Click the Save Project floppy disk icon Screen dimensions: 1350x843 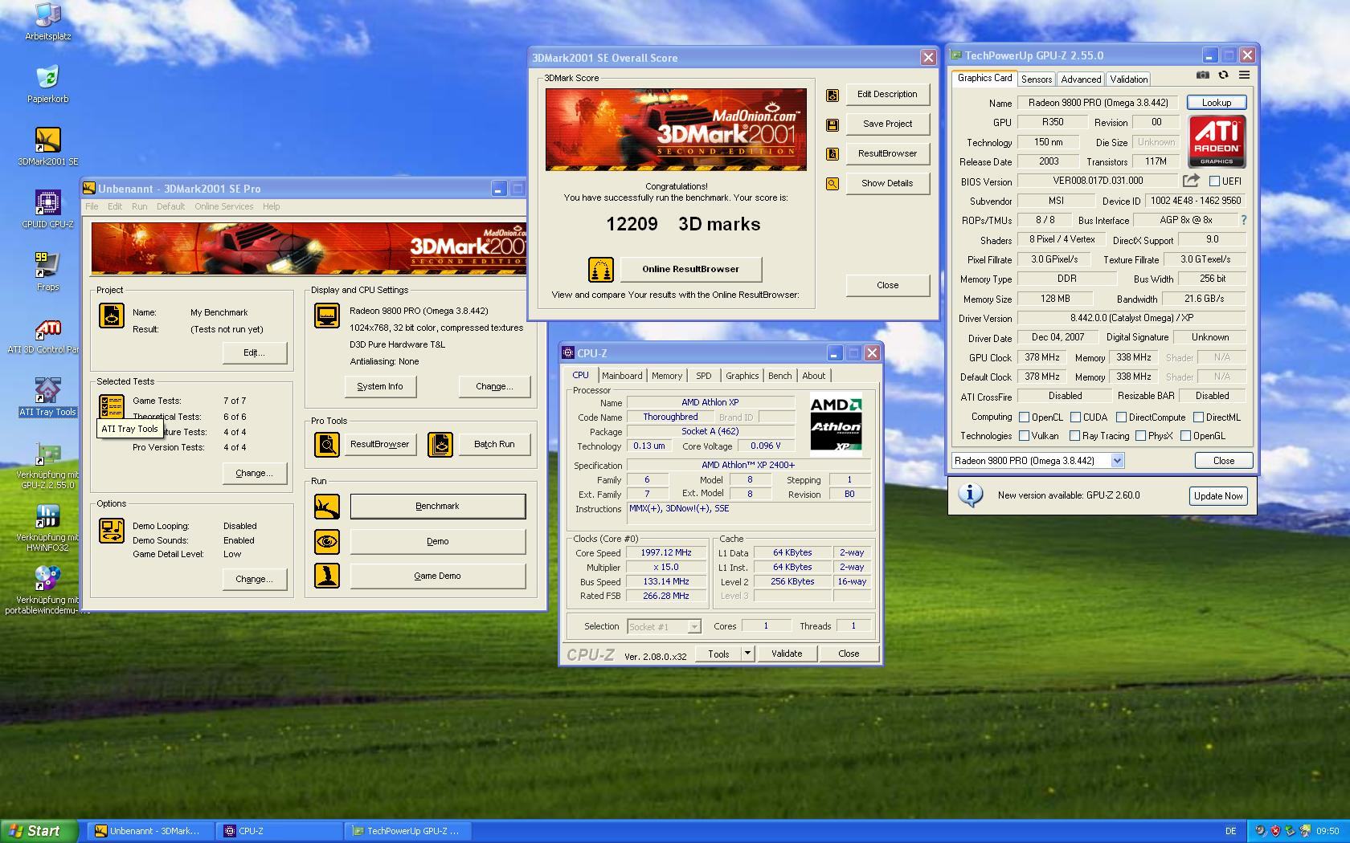tap(832, 124)
